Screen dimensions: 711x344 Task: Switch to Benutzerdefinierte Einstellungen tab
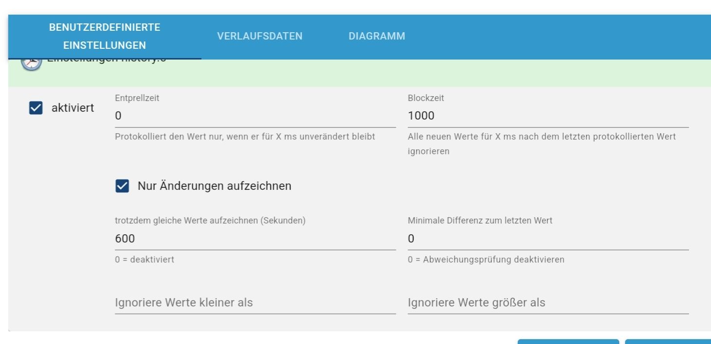[104, 37]
